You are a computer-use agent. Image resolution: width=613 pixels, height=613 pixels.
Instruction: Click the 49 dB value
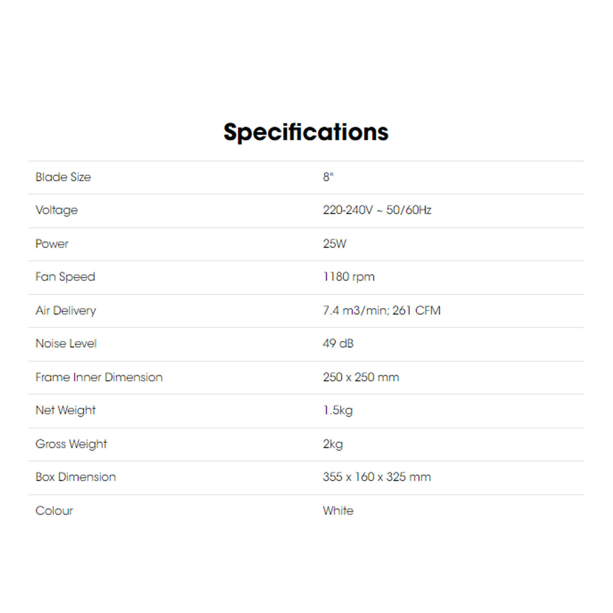coord(338,343)
